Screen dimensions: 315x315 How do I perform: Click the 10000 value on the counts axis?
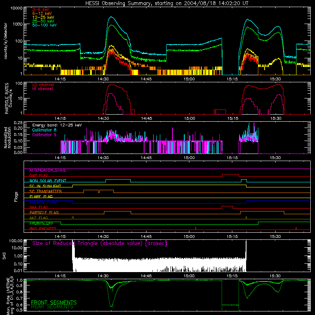17,8
